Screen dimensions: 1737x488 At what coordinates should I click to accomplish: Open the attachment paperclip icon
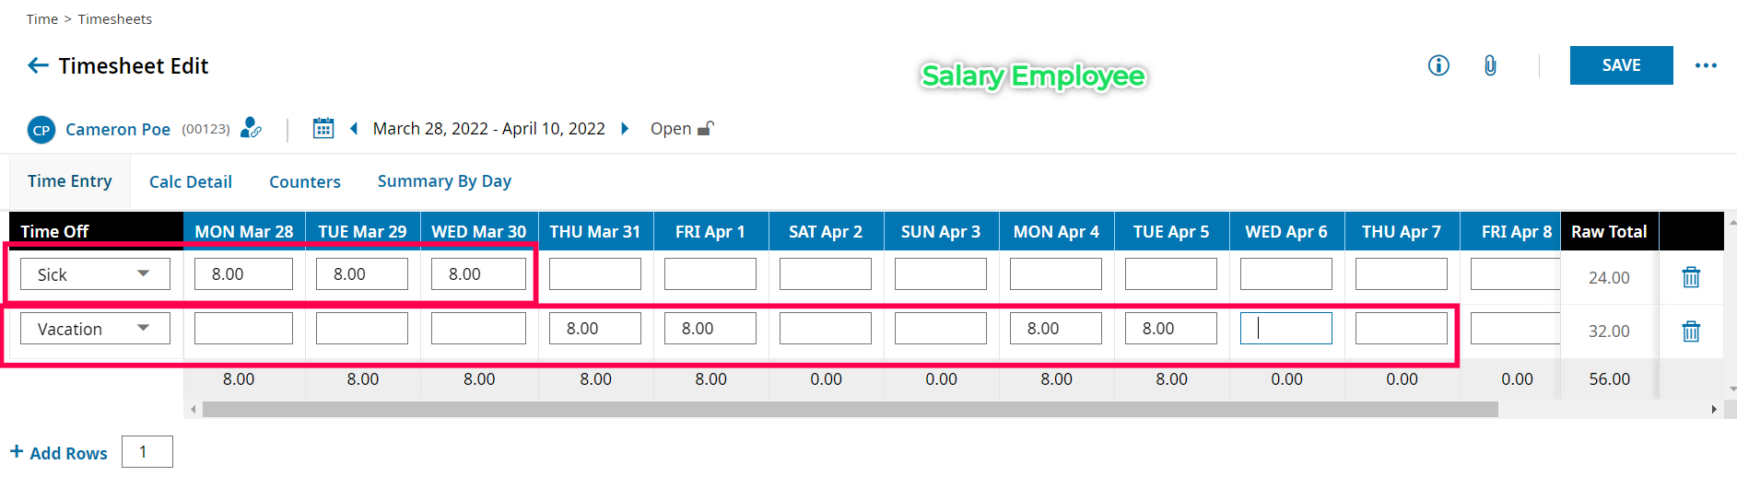1490,65
